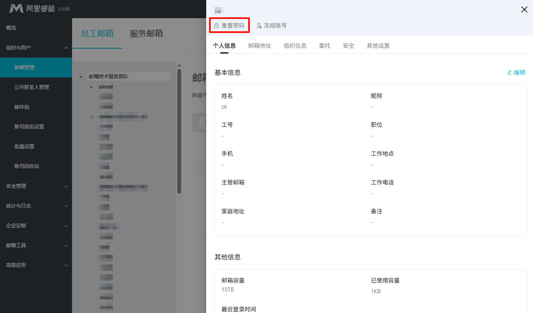The height and width of the screenshot is (313, 533).
Task: Select the 其他设置 tab
Action: click(378, 46)
